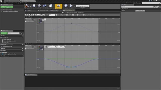Toggle the Loop checkbox

coord(73,15)
